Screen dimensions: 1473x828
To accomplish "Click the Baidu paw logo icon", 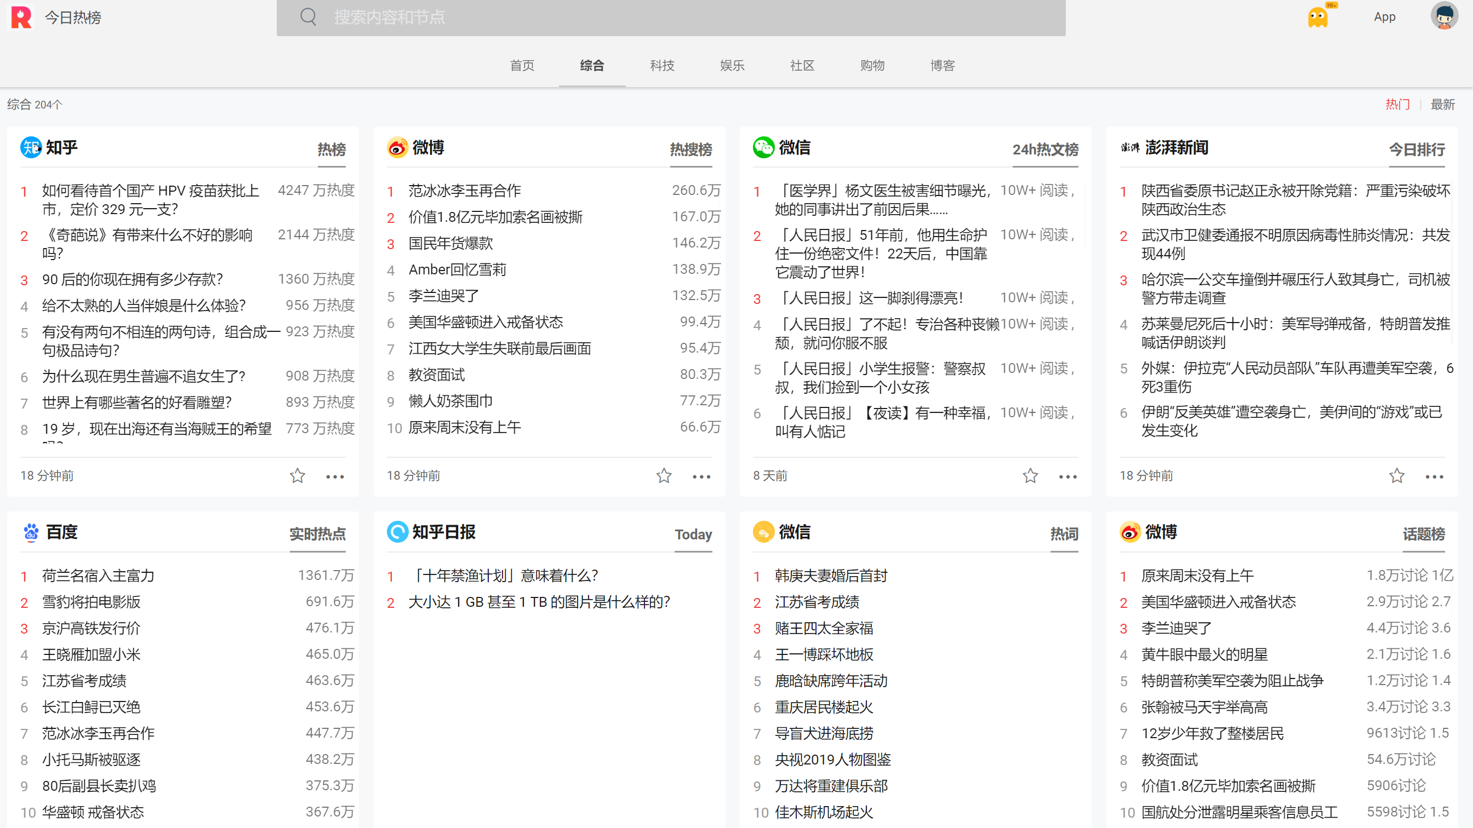I will click(x=31, y=532).
